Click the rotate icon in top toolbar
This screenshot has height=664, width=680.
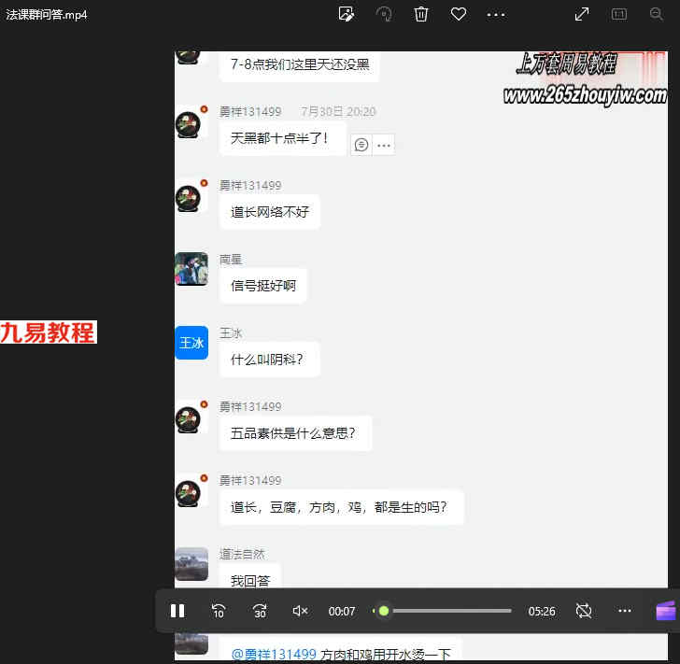(384, 14)
